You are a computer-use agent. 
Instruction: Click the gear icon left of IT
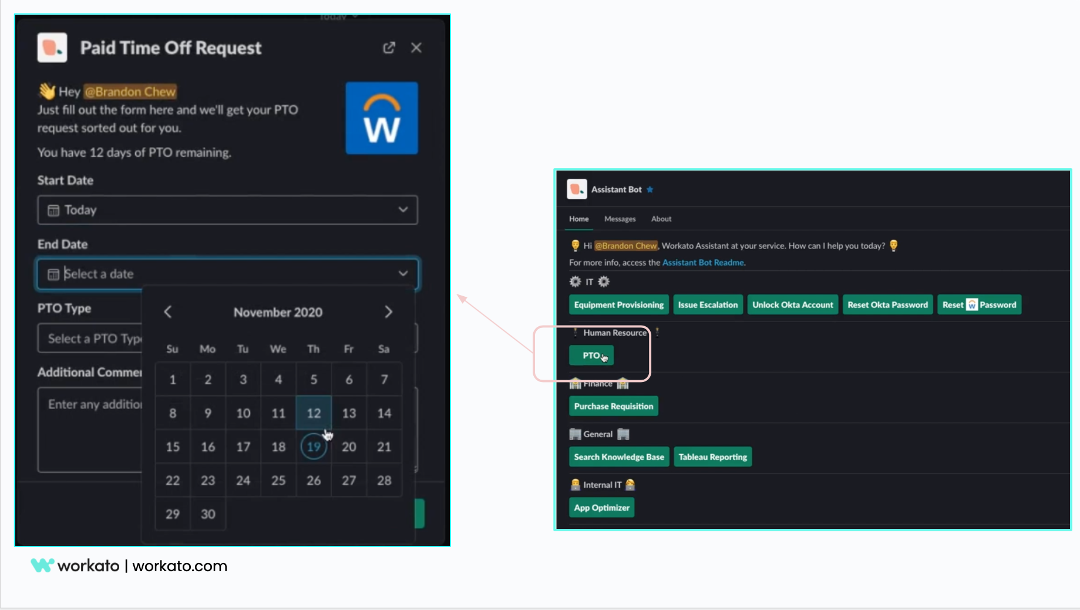(x=575, y=281)
